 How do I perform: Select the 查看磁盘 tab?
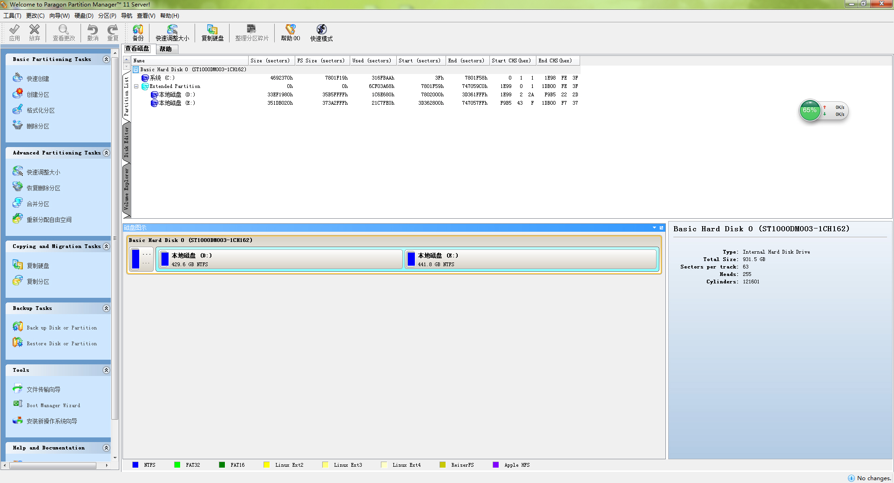137,48
